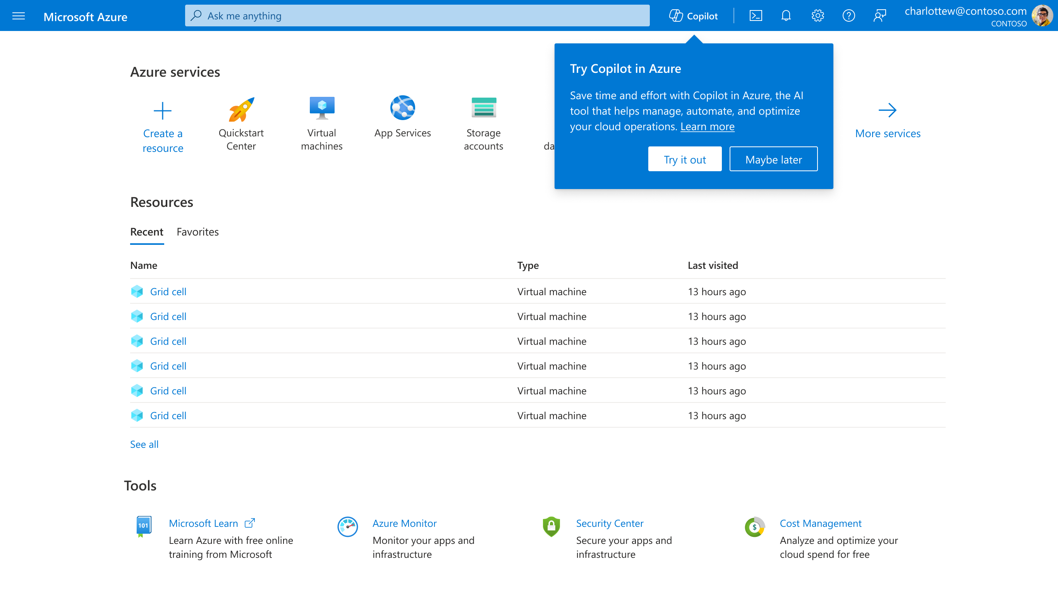Open Security Center
This screenshot has height=595, width=1058.
[610, 523]
